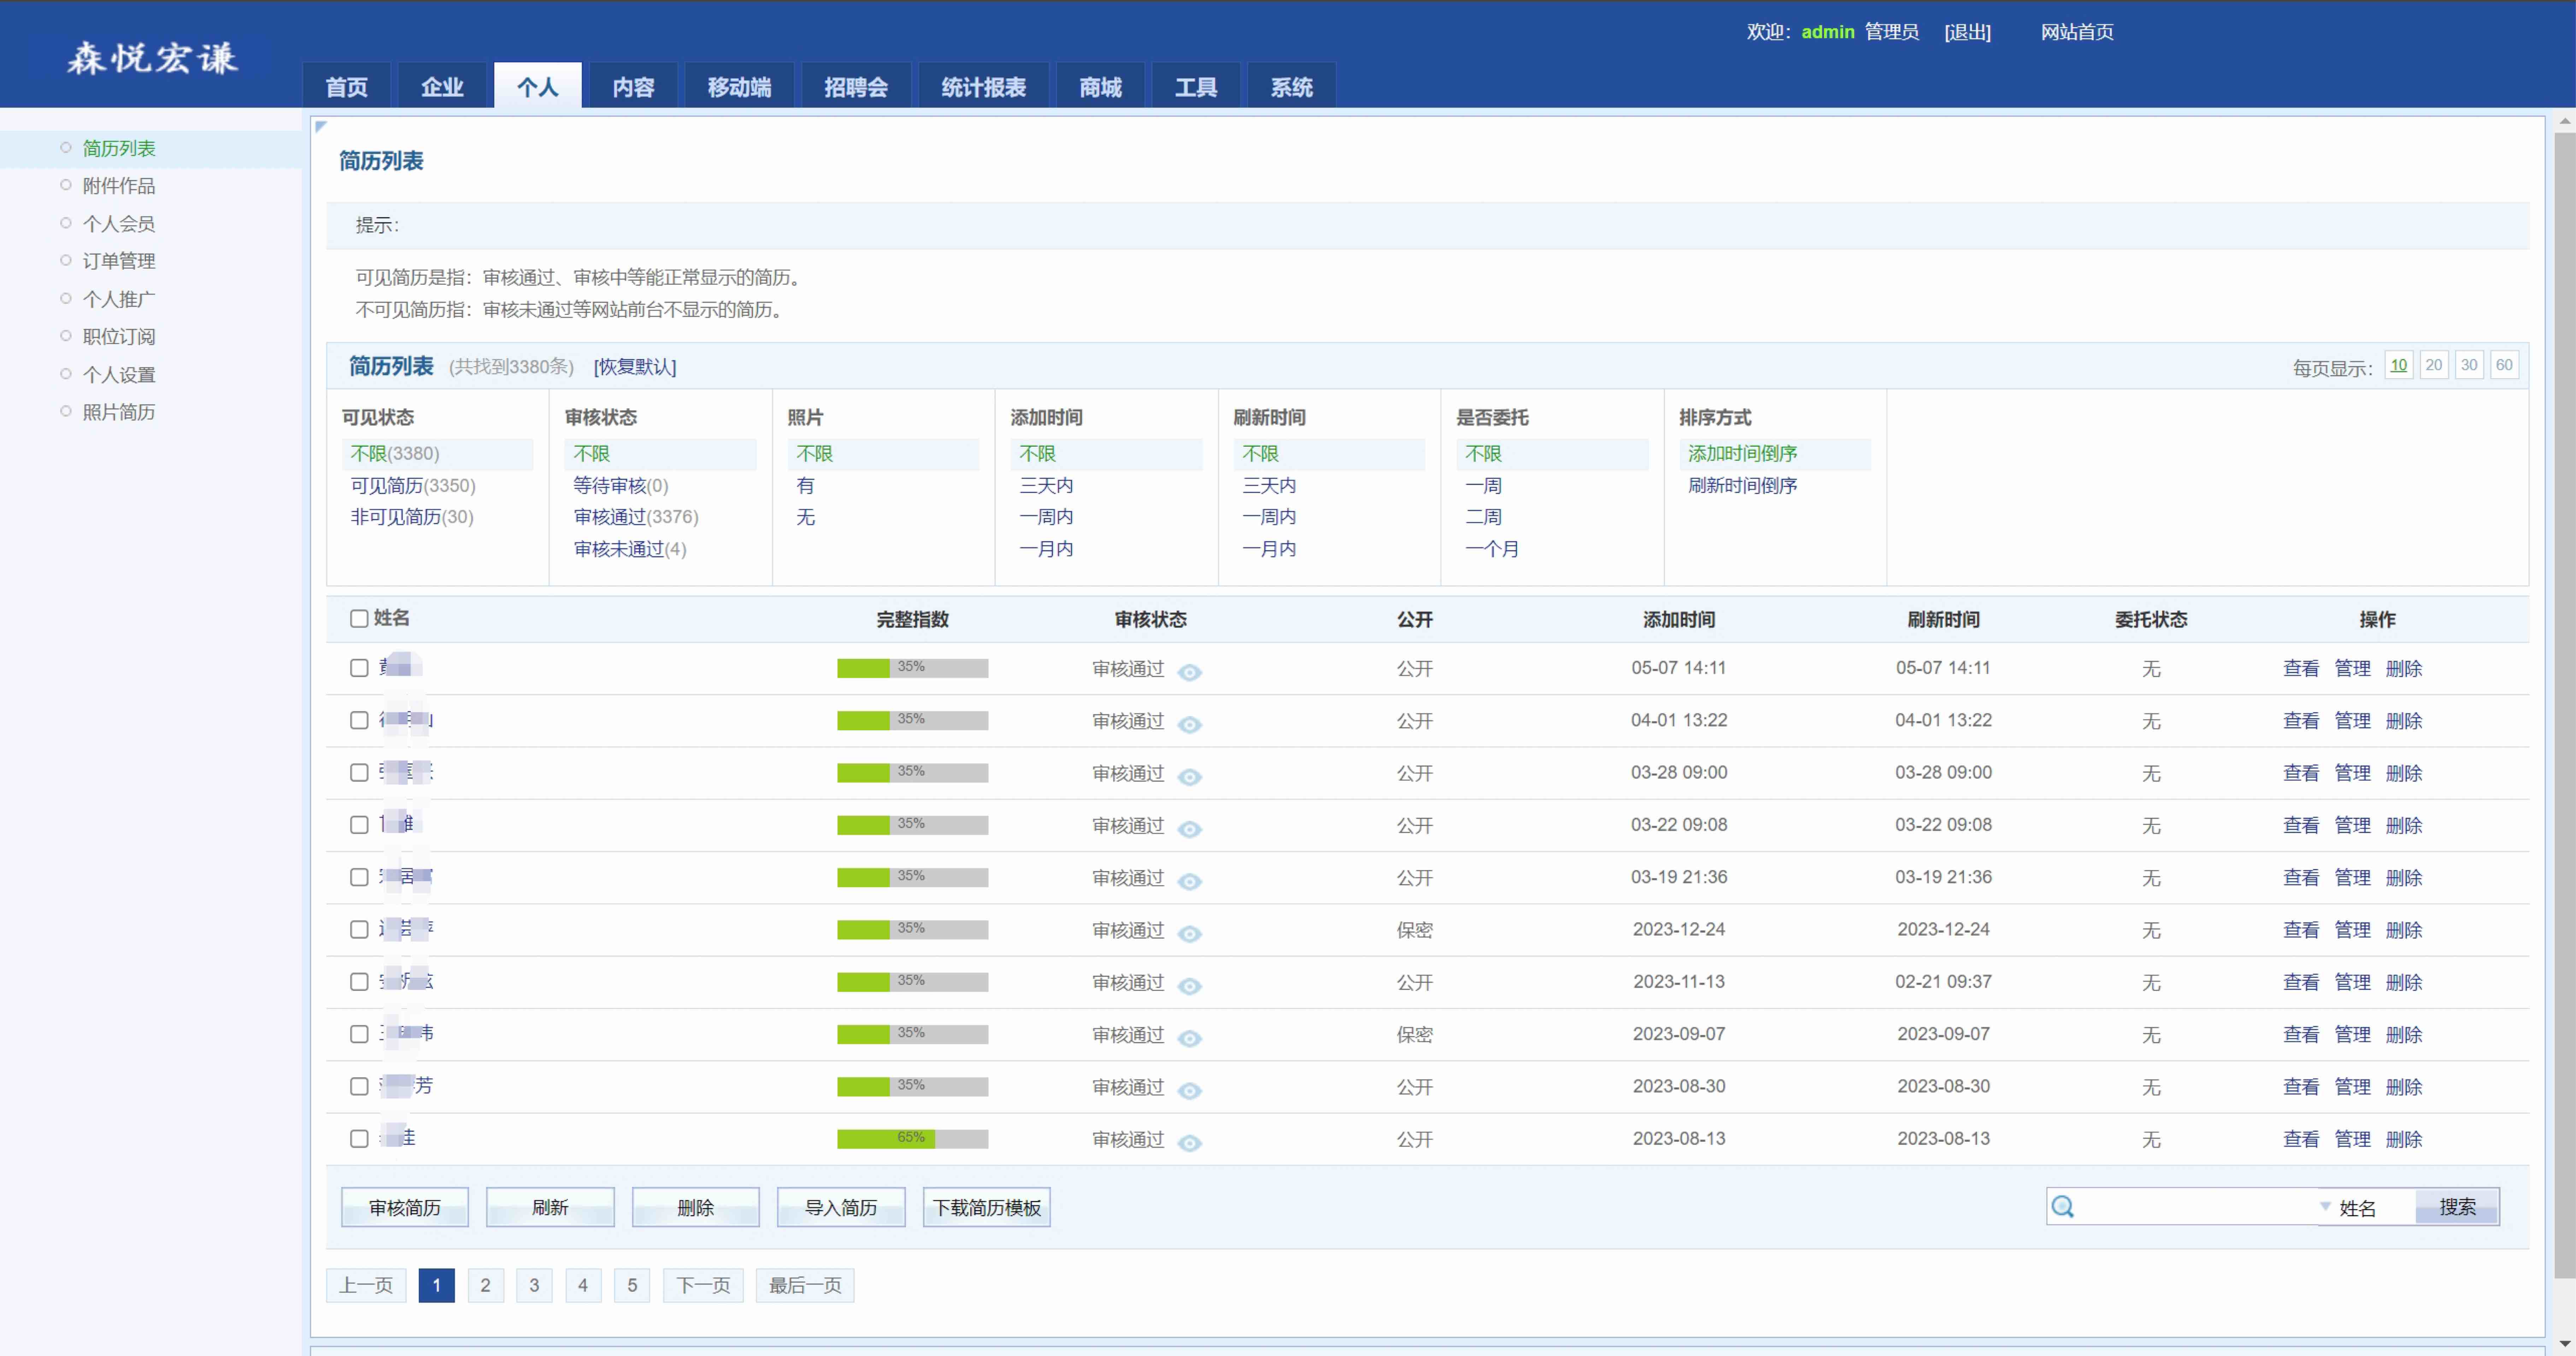Open 订单管理 in the sidebar
2576x1356 pixels.
(x=119, y=261)
